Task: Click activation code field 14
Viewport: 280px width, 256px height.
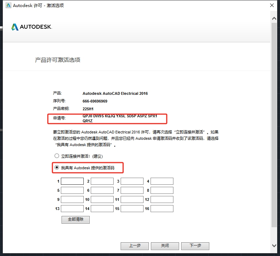Action: 102,209
